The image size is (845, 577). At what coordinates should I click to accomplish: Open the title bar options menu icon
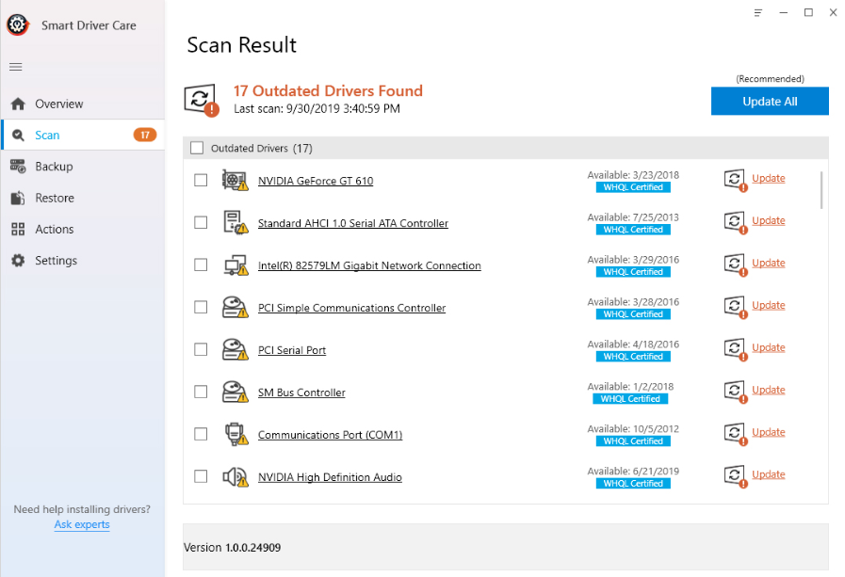758,12
